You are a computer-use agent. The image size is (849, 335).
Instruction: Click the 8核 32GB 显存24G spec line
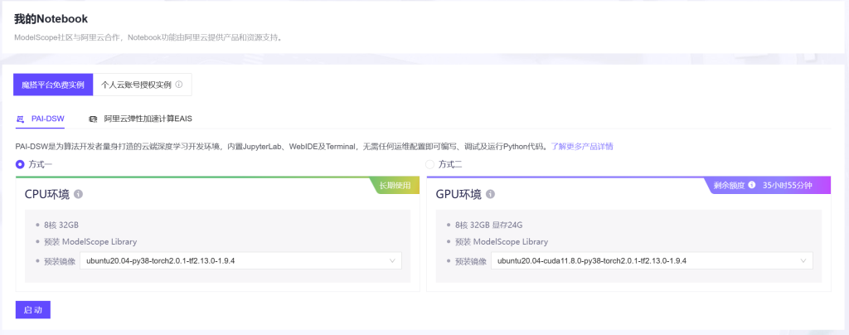489,226
